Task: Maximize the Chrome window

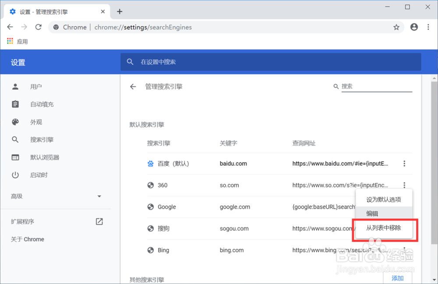Action: pyautogui.click(x=407, y=7)
